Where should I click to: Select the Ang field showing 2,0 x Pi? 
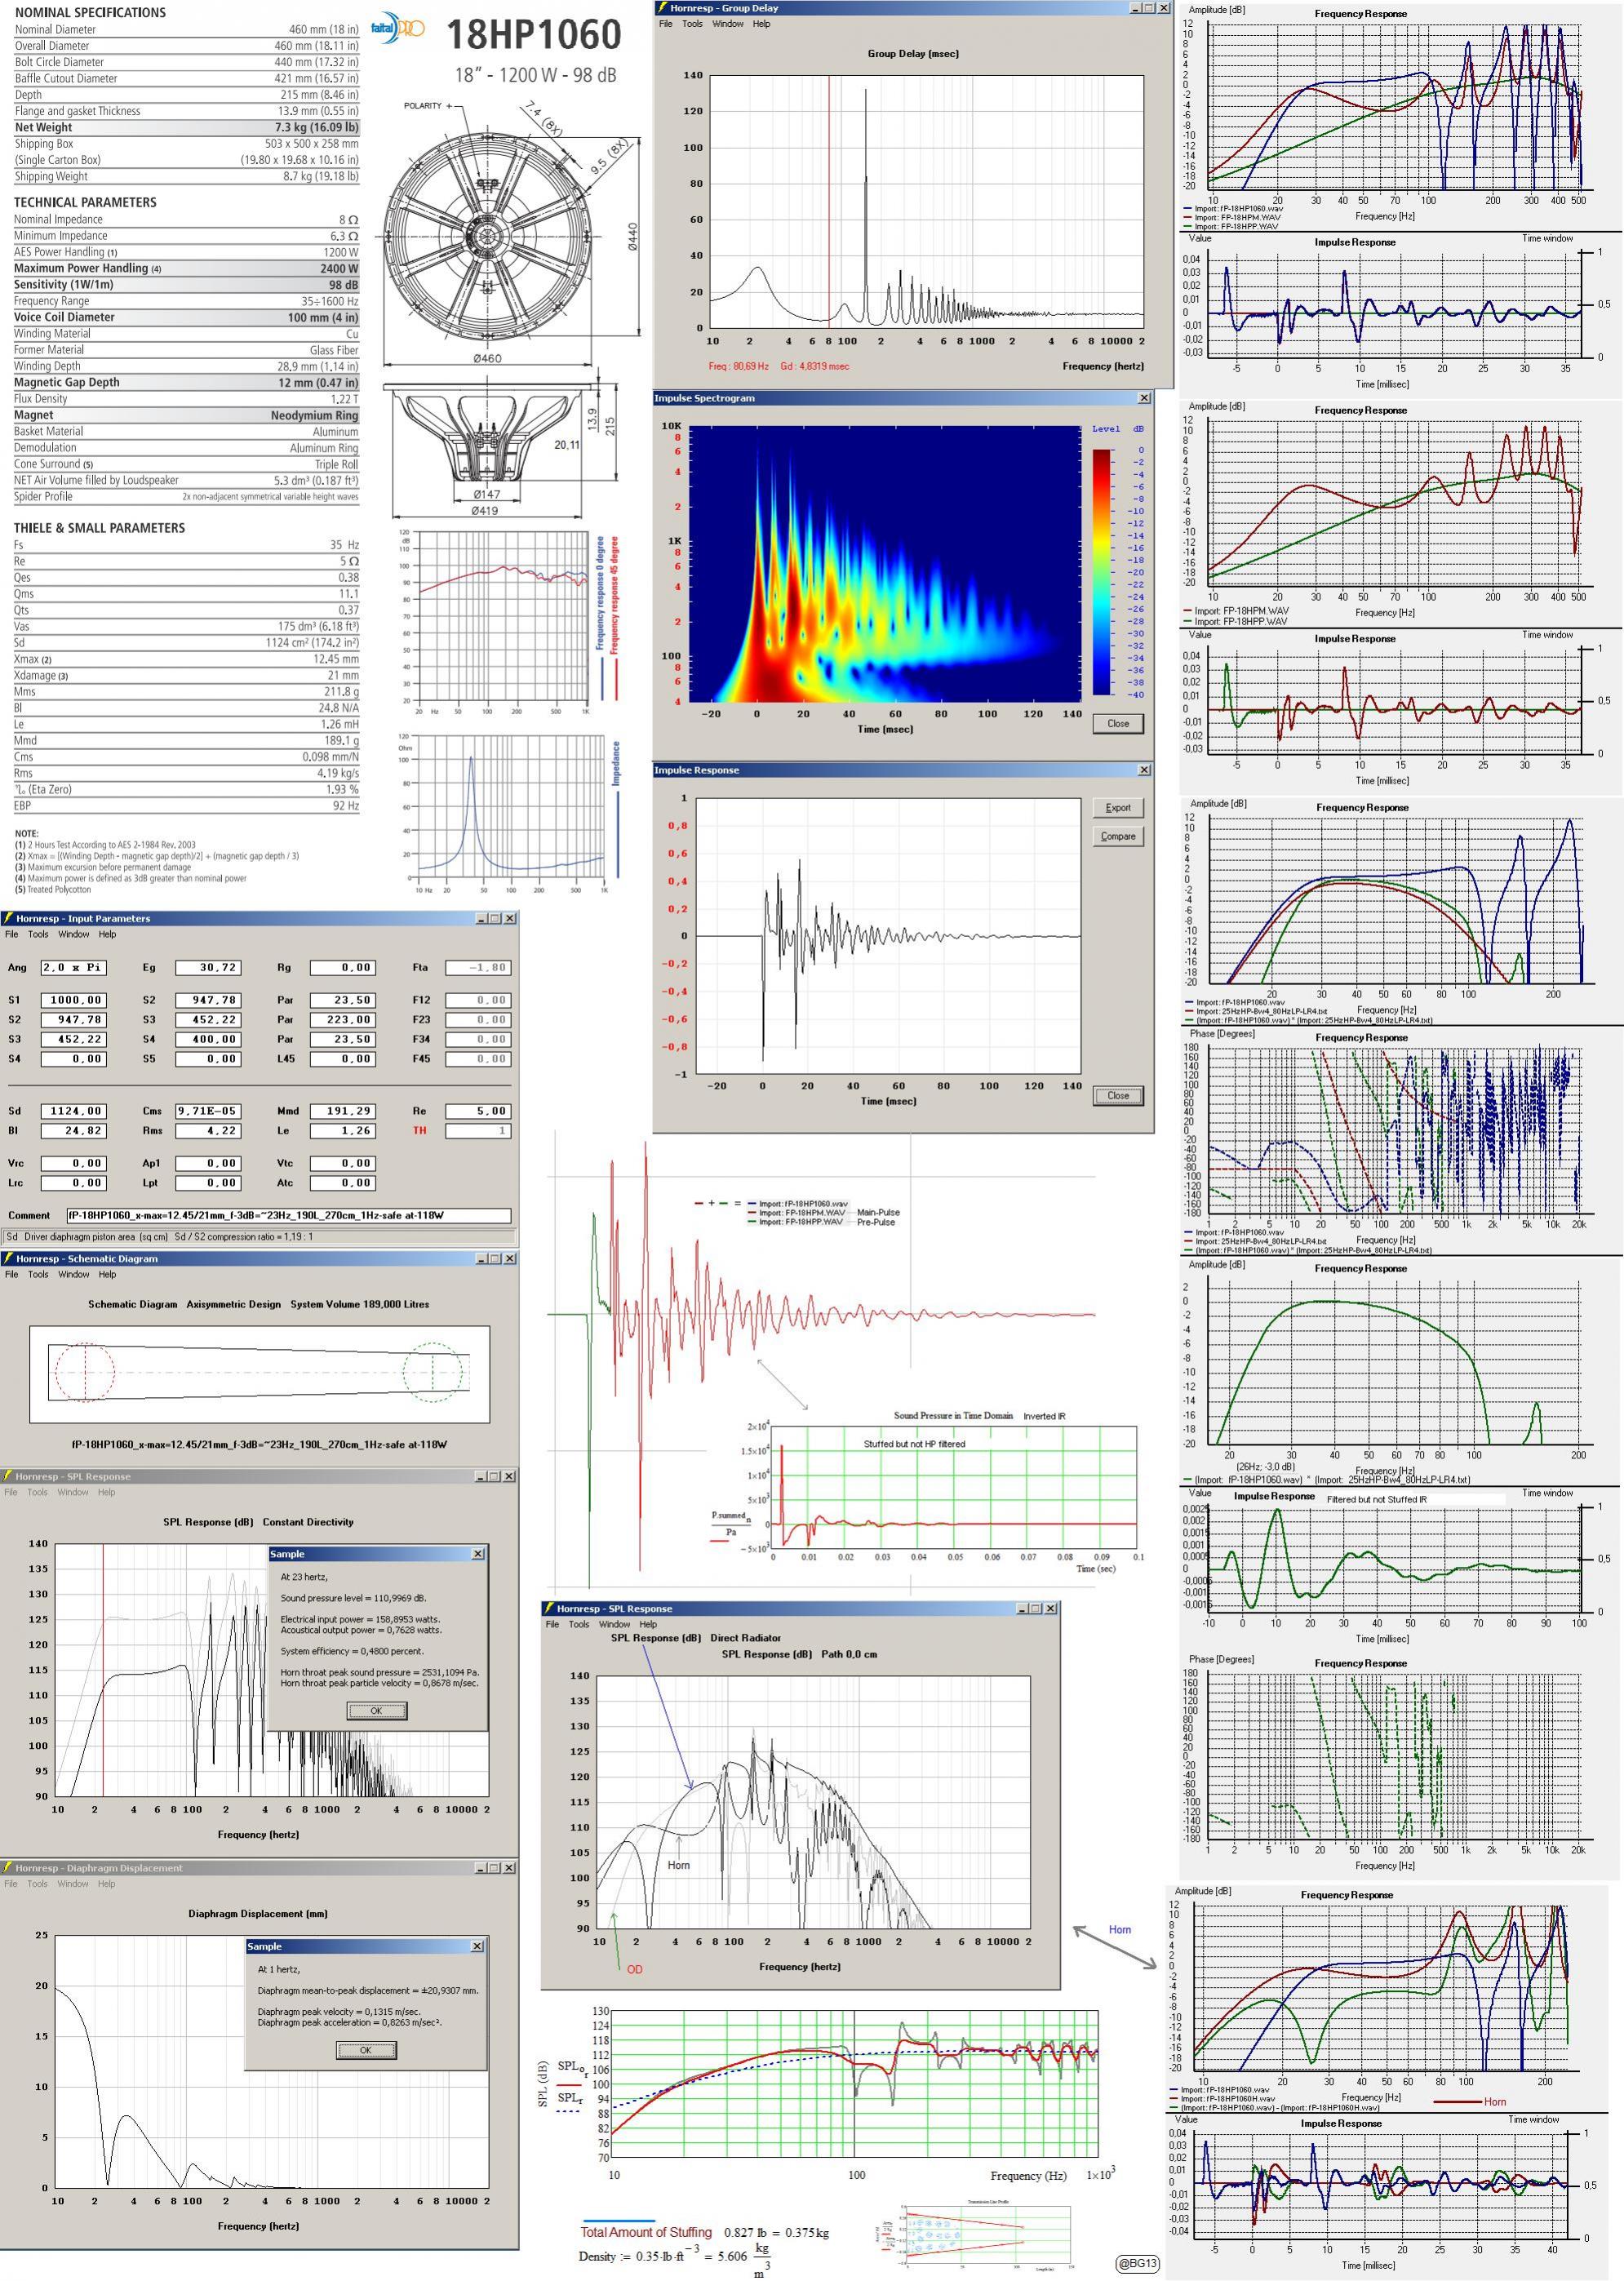(x=73, y=967)
